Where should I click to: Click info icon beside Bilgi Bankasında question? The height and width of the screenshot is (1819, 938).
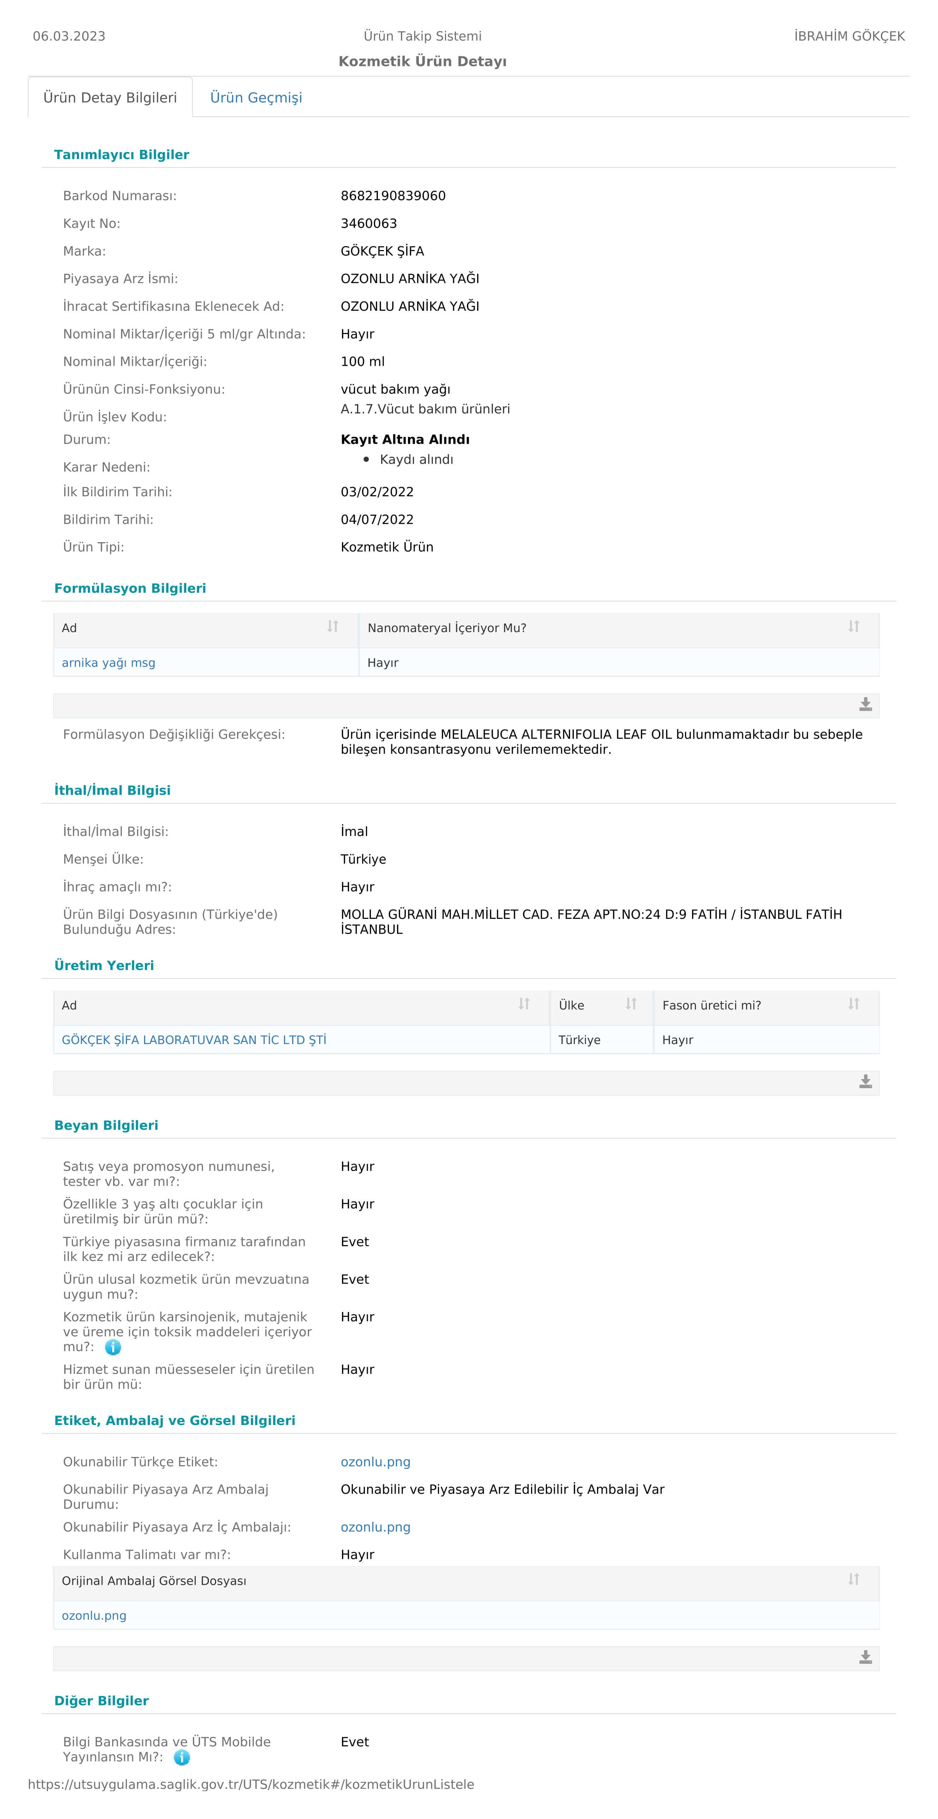pos(181,1758)
